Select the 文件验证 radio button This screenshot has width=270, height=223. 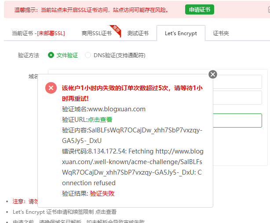[51, 55]
